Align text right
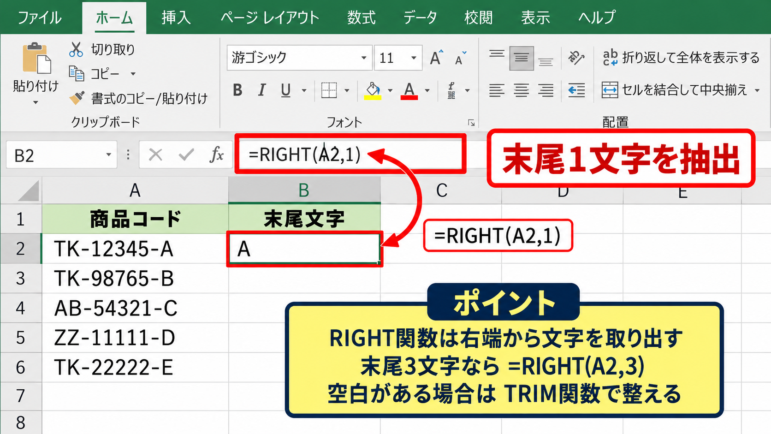Image resolution: width=771 pixels, height=434 pixels. (546, 90)
